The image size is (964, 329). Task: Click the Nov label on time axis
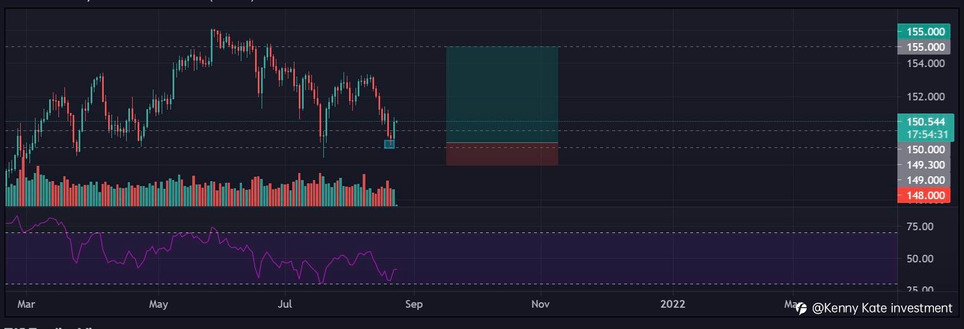540,304
